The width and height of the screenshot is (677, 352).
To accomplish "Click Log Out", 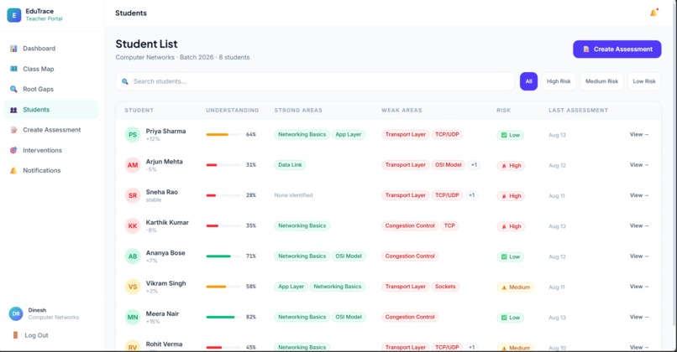I will [36, 335].
